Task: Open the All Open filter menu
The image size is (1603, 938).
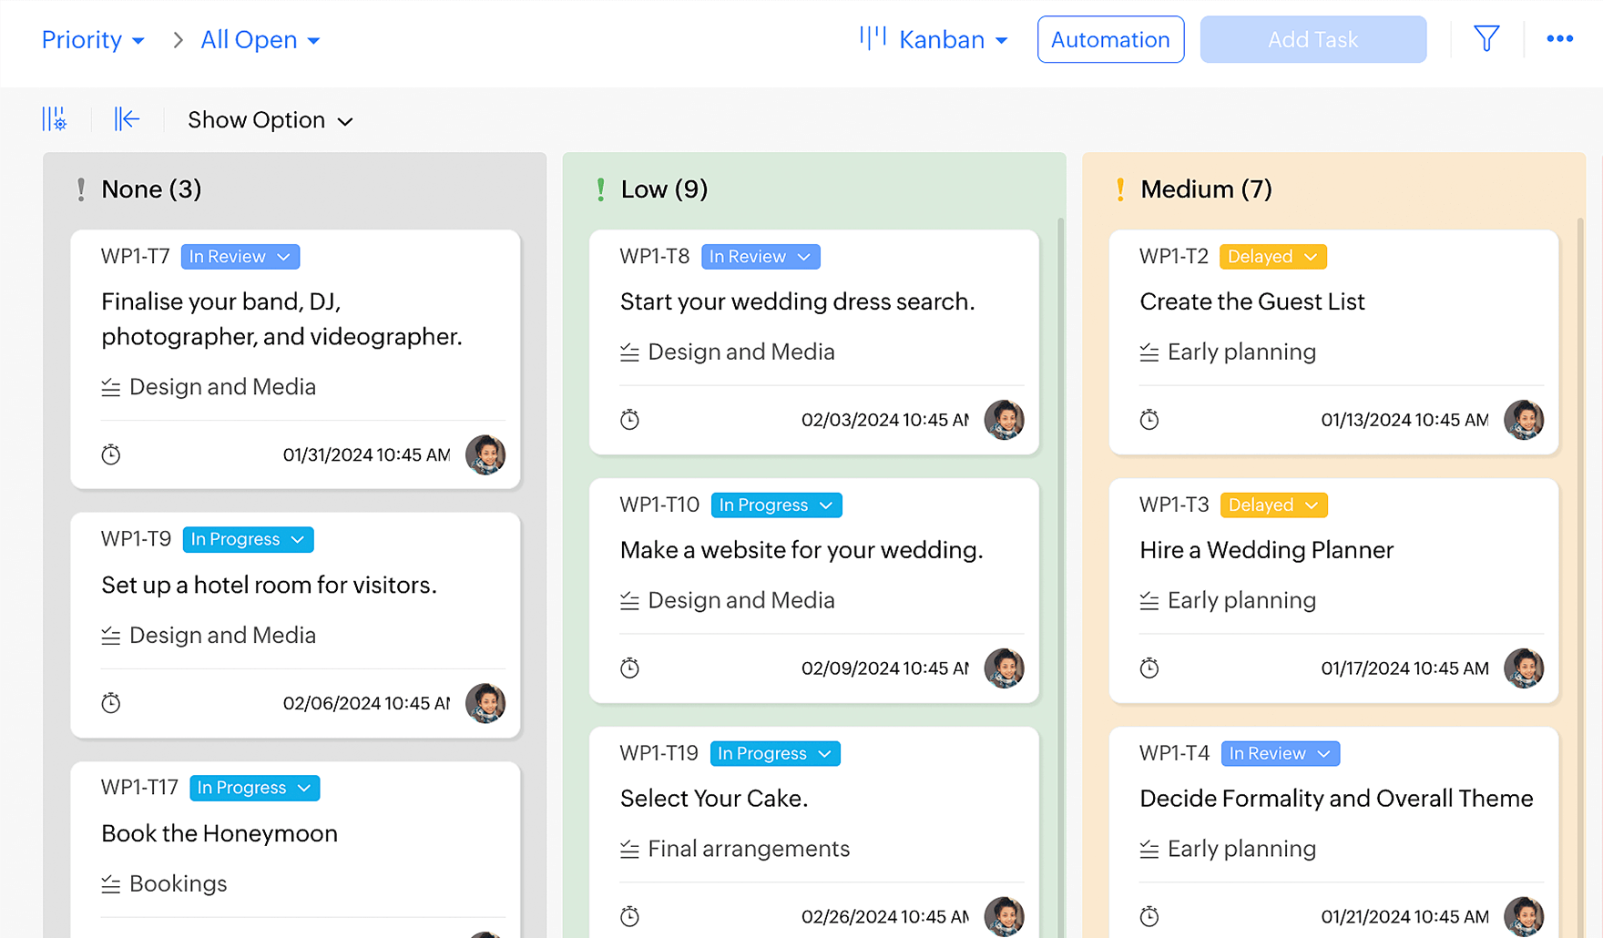Action: (x=260, y=40)
